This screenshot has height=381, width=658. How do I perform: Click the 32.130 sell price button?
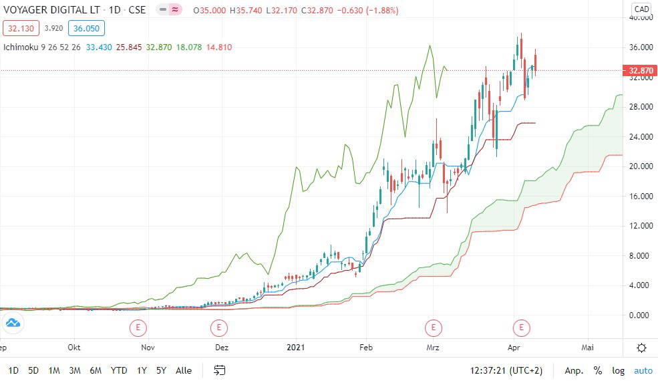coord(21,29)
